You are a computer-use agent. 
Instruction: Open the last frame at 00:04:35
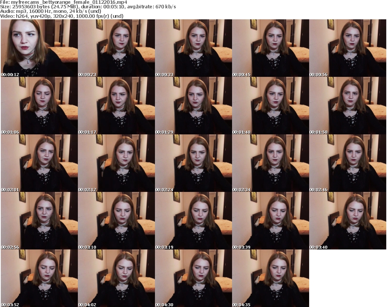pyautogui.click(x=270, y=278)
